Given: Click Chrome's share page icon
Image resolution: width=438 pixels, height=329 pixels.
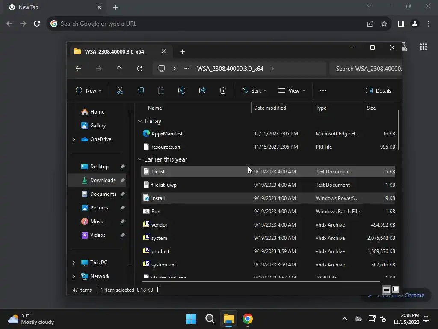Looking at the screenshot, I should [370, 24].
